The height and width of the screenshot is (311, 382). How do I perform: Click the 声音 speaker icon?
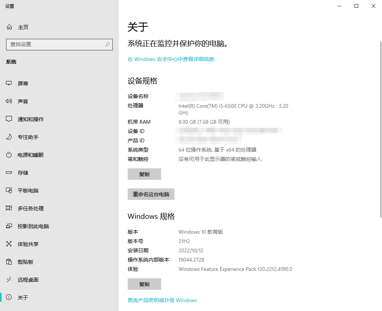click(x=9, y=101)
